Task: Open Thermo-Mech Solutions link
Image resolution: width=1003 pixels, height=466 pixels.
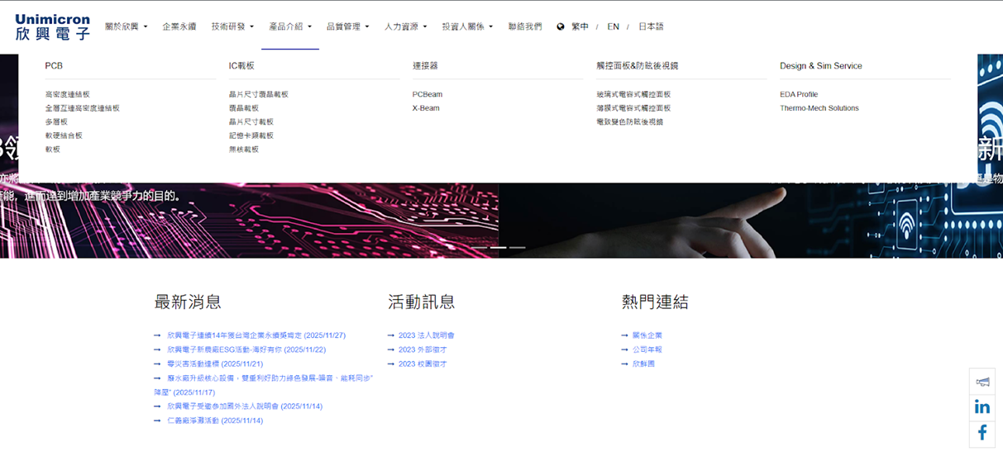Action: pyautogui.click(x=819, y=108)
